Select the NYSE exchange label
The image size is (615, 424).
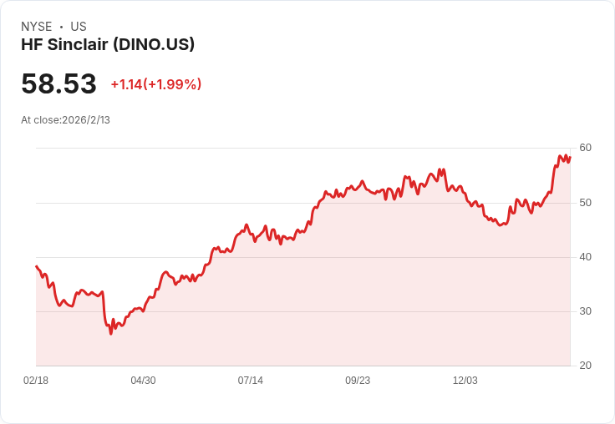coord(37,27)
